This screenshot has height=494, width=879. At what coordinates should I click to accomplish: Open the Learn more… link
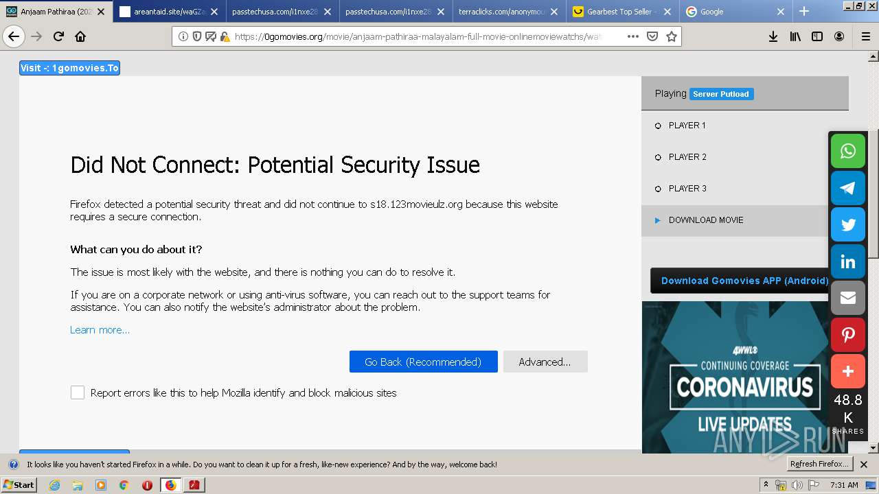point(100,330)
